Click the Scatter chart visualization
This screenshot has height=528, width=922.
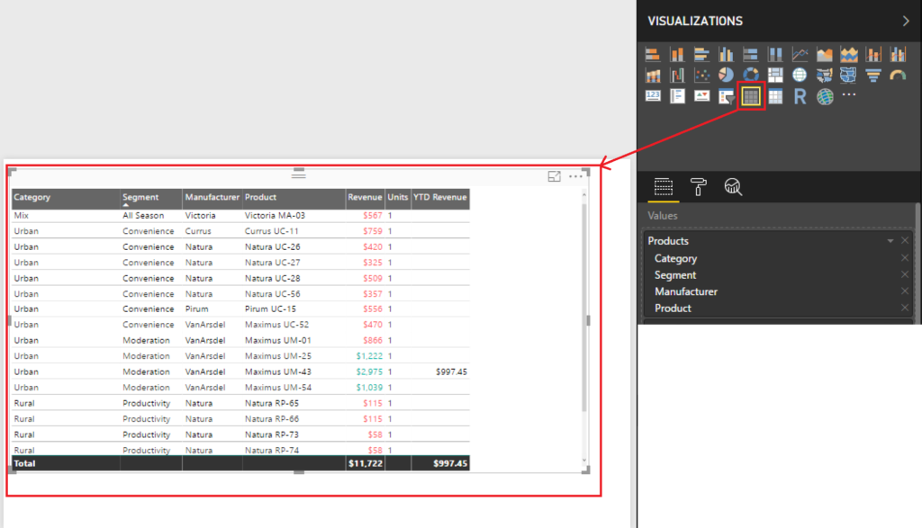pos(701,75)
